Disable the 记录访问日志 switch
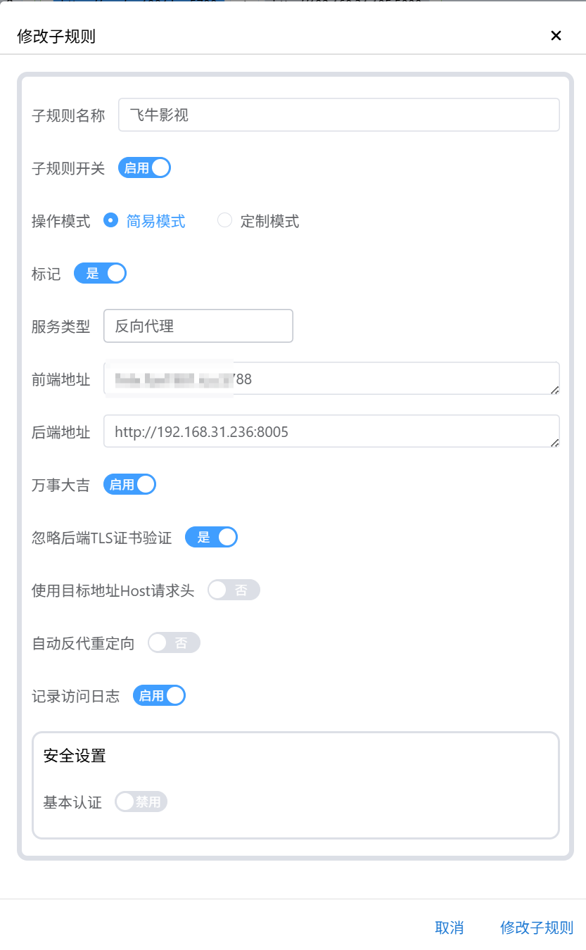586x950 pixels. click(159, 696)
